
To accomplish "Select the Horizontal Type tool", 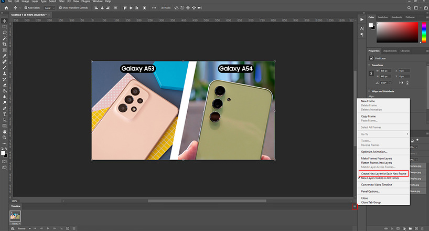I will (x=4, y=114).
